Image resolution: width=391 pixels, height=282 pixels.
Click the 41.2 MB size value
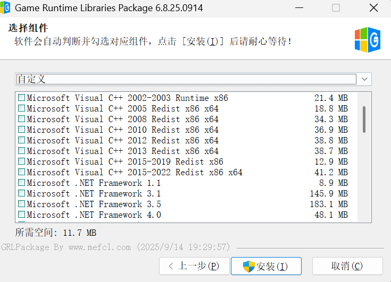[x=331, y=172]
